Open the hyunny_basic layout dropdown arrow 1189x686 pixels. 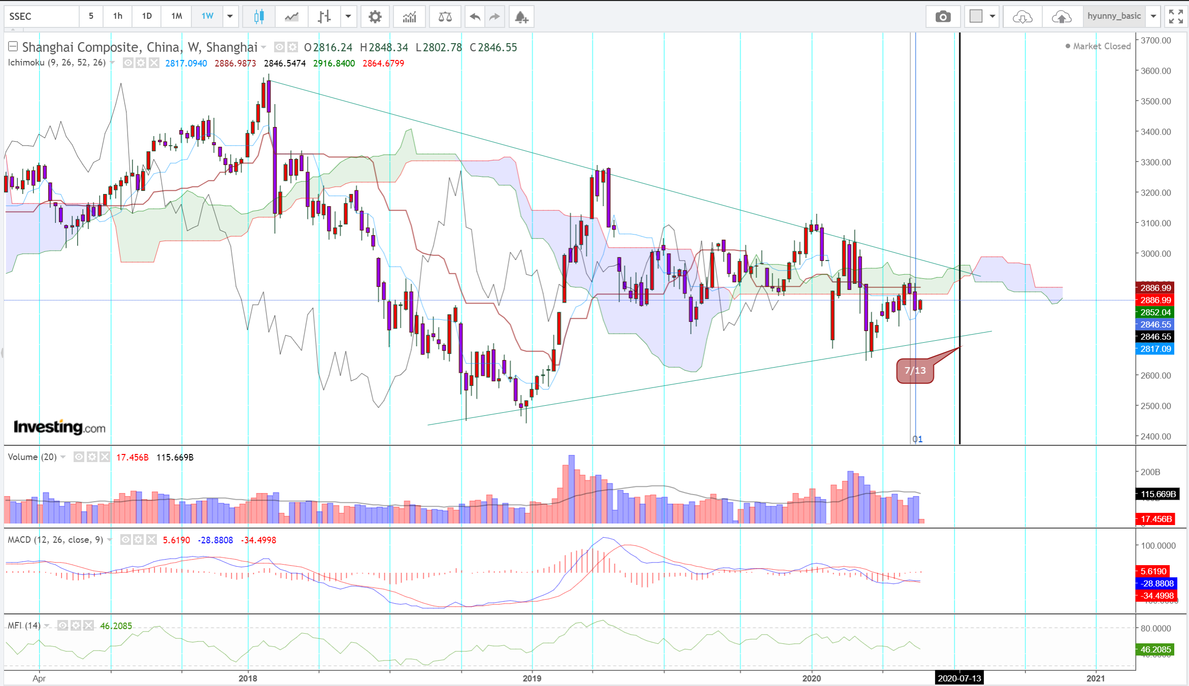(1153, 17)
